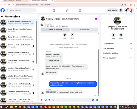Open Jasmine conversation in list
Screen dimensions: 137x109
tap(18, 69)
